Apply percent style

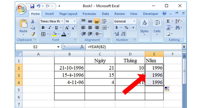pos(126,27)
